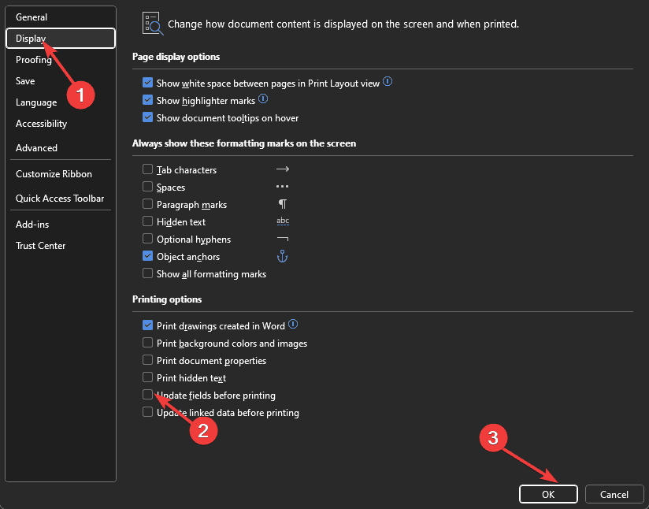Image resolution: width=649 pixels, height=509 pixels.
Task: Click the paragraph mark pilcrow symbol
Action: pyautogui.click(x=282, y=204)
